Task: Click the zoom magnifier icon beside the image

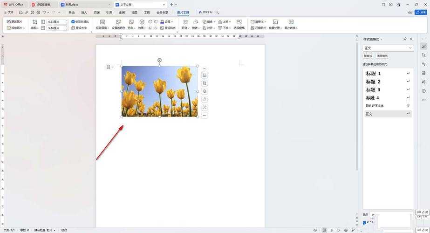Action: [205, 91]
